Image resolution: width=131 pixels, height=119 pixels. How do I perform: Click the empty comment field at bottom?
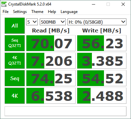(65, 111)
